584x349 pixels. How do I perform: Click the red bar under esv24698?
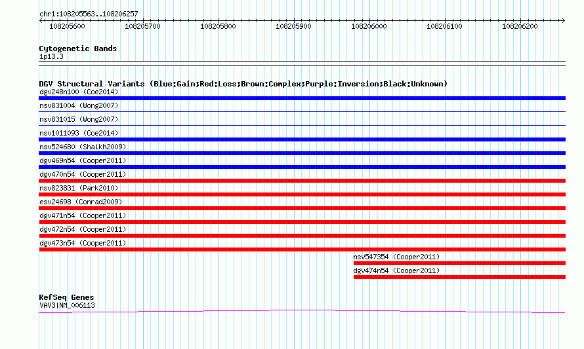pyautogui.click(x=302, y=208)
